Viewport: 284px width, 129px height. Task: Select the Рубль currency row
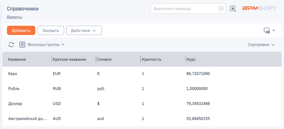14,89
